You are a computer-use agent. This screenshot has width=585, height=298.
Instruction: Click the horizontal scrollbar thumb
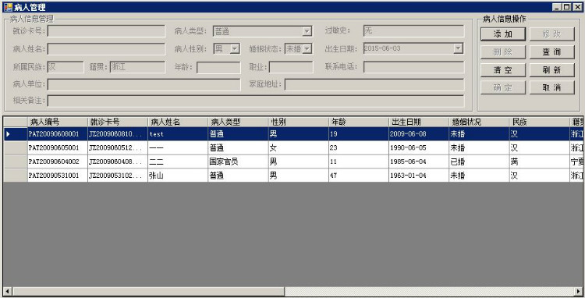coord(148,291)
